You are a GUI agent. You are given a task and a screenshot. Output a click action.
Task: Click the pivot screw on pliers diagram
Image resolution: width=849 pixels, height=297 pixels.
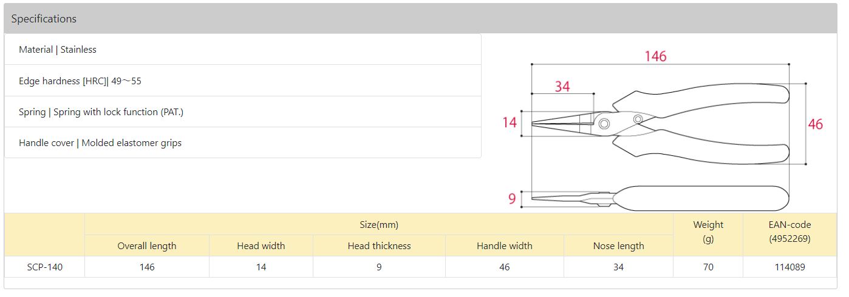coord(604,124)
